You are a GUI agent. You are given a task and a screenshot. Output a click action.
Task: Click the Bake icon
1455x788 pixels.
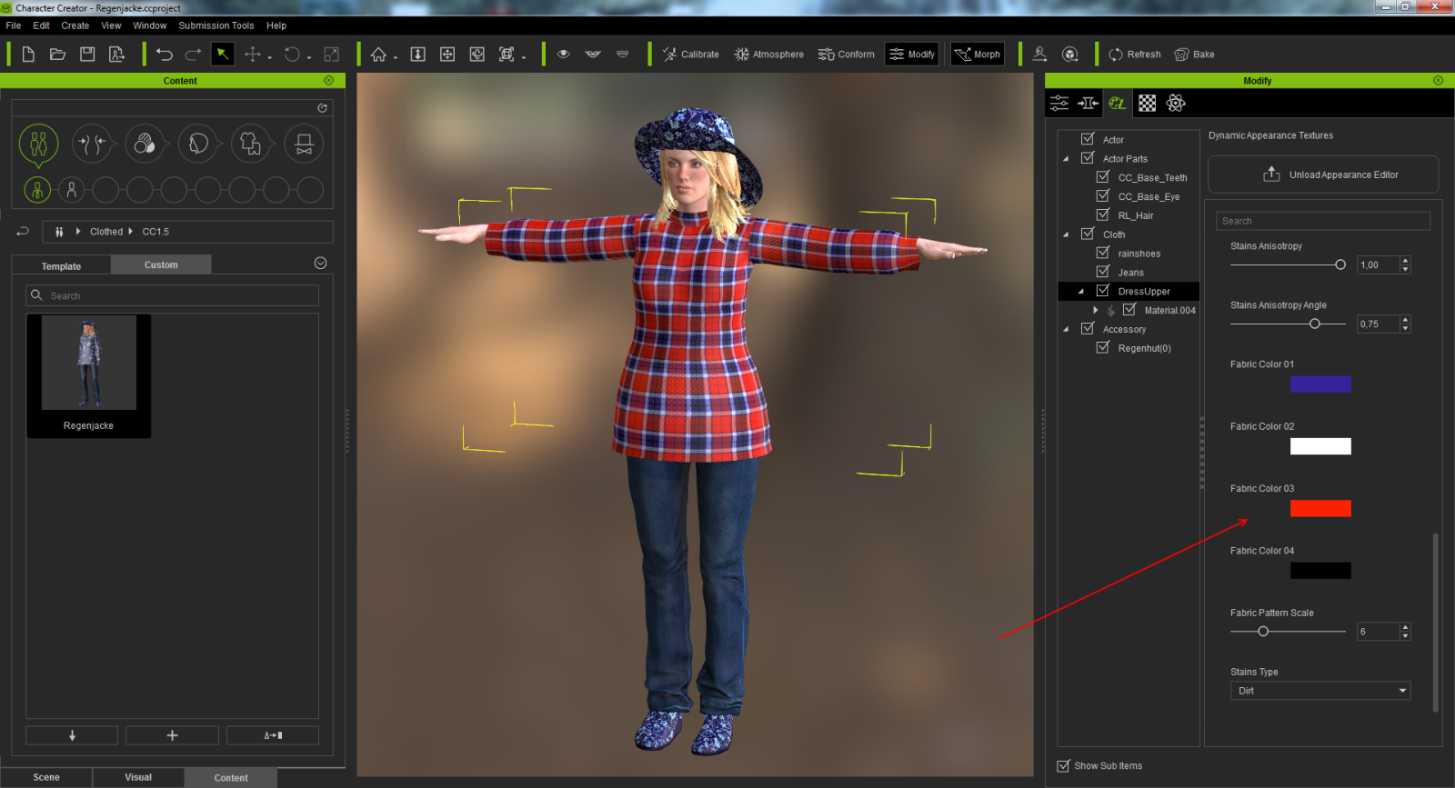[x=1194, y=55]
